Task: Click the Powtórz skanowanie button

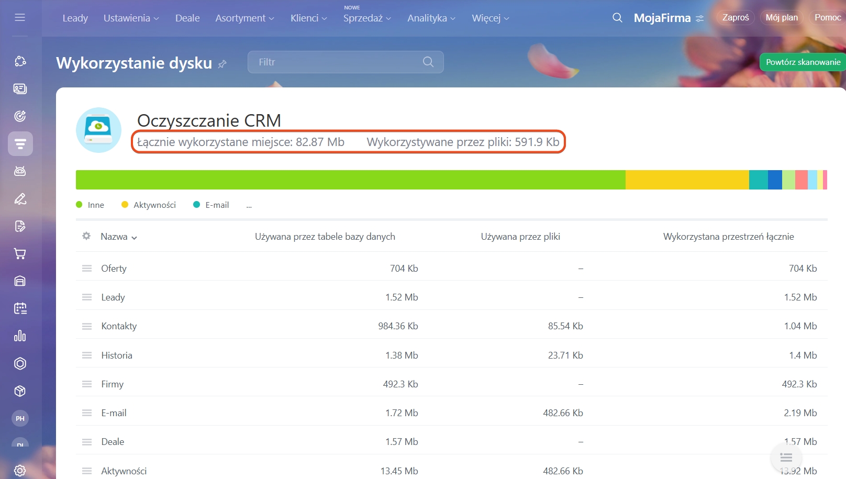Action: pos(803,62)
